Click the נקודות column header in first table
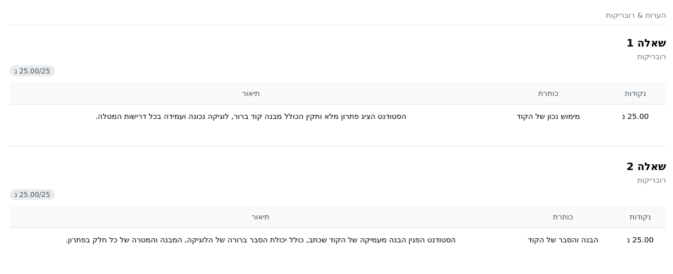 pos(635,94)
